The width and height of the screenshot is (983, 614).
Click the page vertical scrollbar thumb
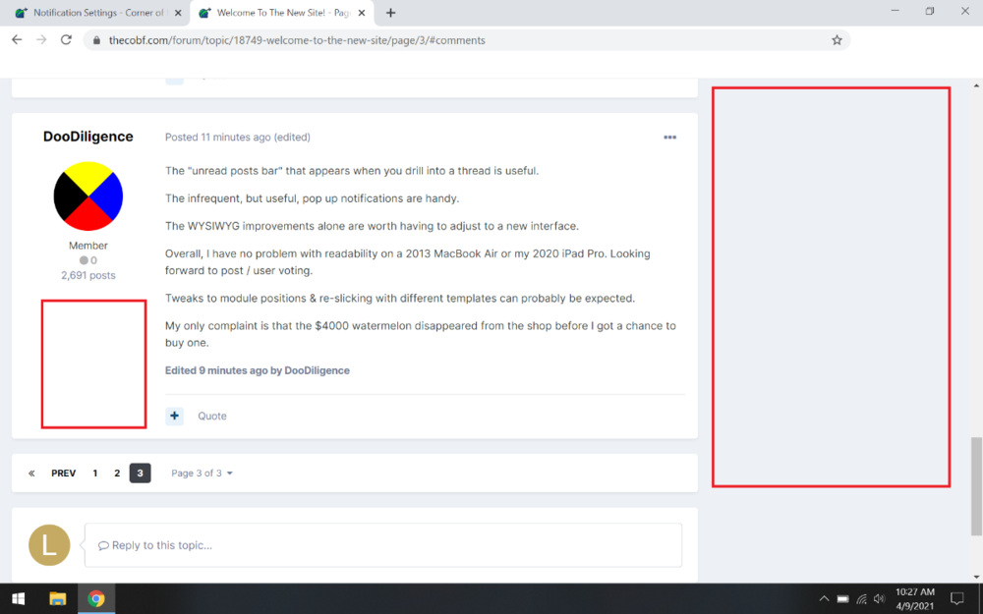pos(976,486)
